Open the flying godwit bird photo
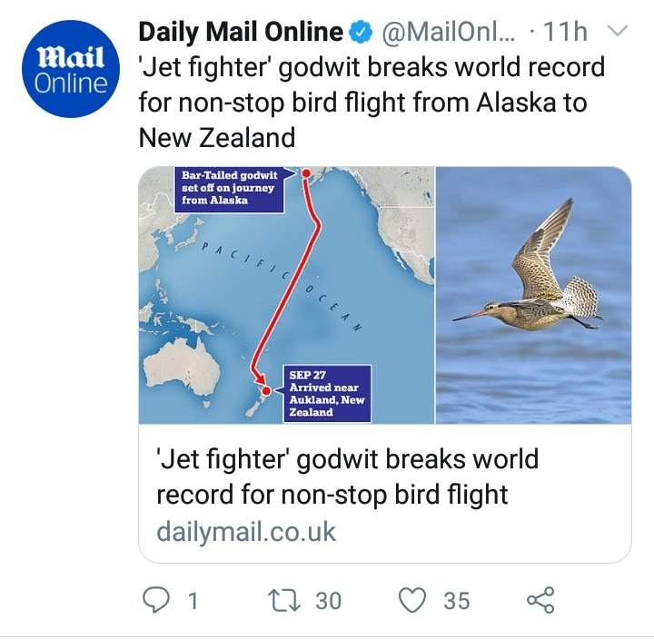This screenshot has height=639, width=654. [x=533, y=295]
